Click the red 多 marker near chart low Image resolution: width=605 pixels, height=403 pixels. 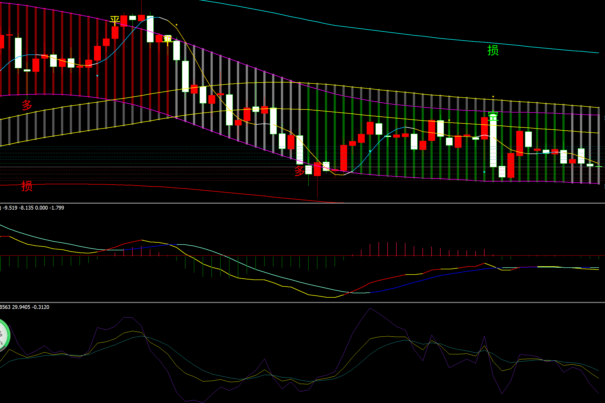[x=299, y=171]
